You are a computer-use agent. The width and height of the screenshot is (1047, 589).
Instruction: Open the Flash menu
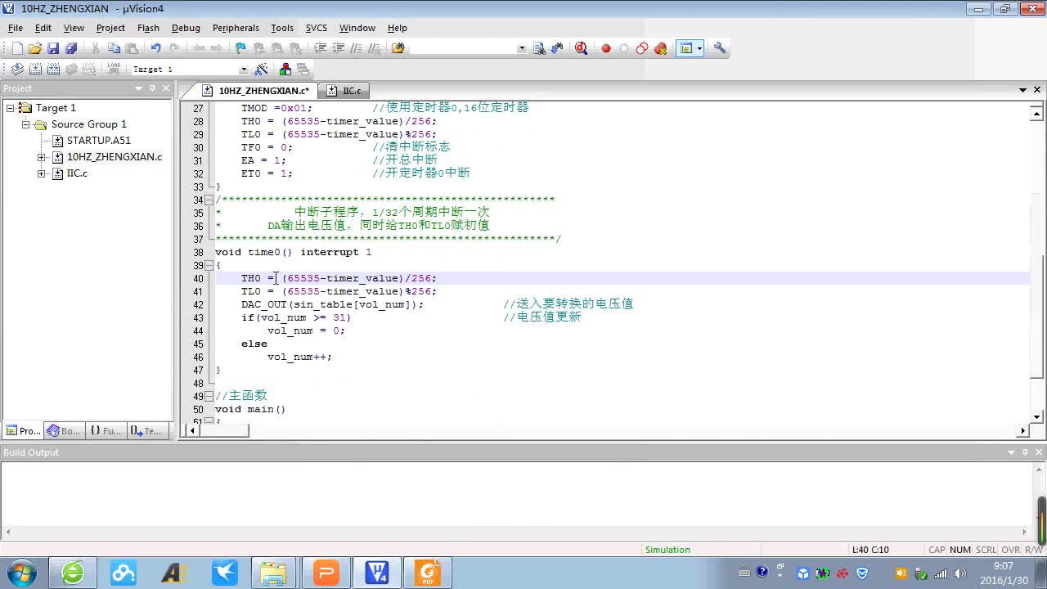pos(148,28)
